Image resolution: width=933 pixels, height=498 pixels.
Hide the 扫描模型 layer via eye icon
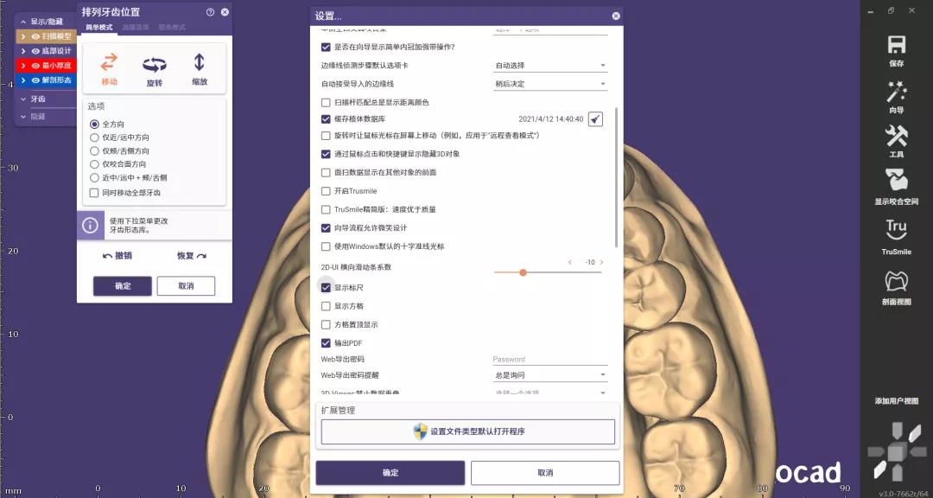35,37
